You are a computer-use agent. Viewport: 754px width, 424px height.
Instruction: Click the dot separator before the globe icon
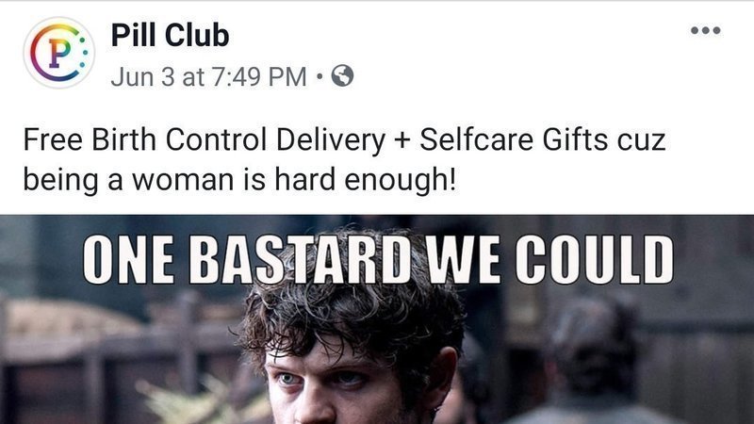[320, 76]
